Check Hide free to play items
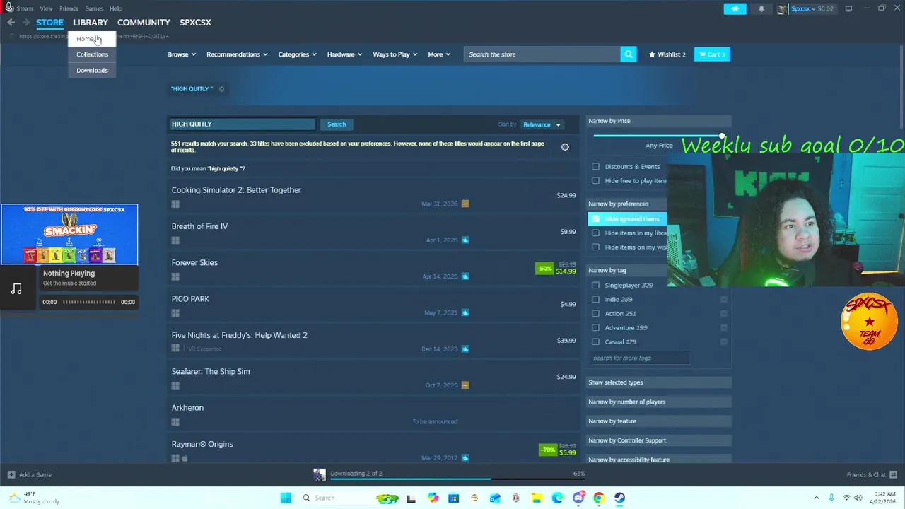The height and width of the screenshot is (509, 905). (595, 181)
